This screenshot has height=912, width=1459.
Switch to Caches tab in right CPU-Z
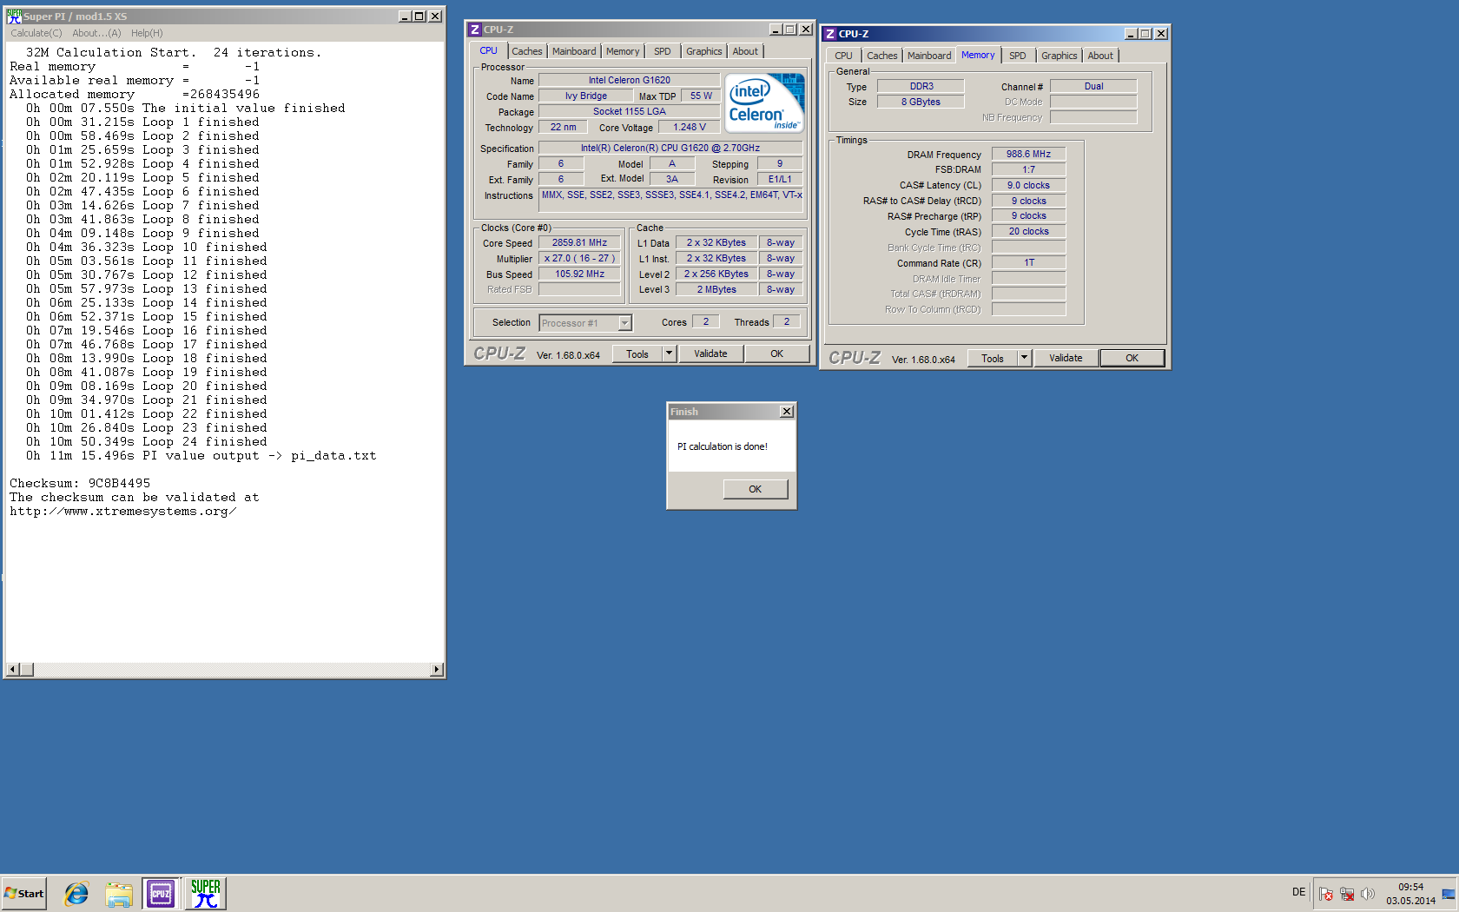[881, 56]
